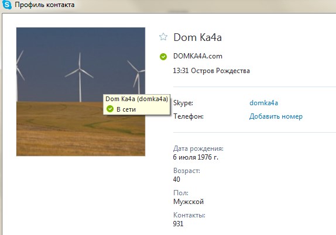Click the Skype logo in the title bar
Viewport: 336px width, 235px height.
(7, 5)
